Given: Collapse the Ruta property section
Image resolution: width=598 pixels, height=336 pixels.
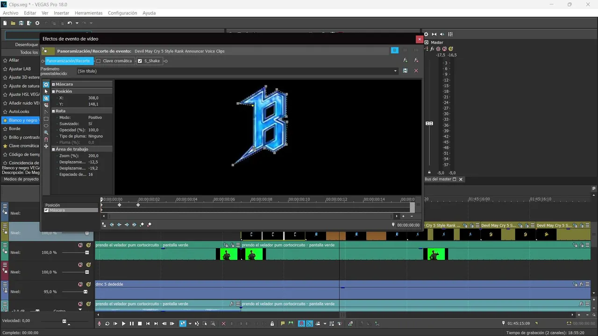Looking at the screenshot, I should point(54,111).
